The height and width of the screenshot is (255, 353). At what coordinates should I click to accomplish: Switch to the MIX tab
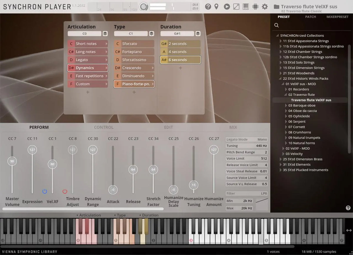233,127
